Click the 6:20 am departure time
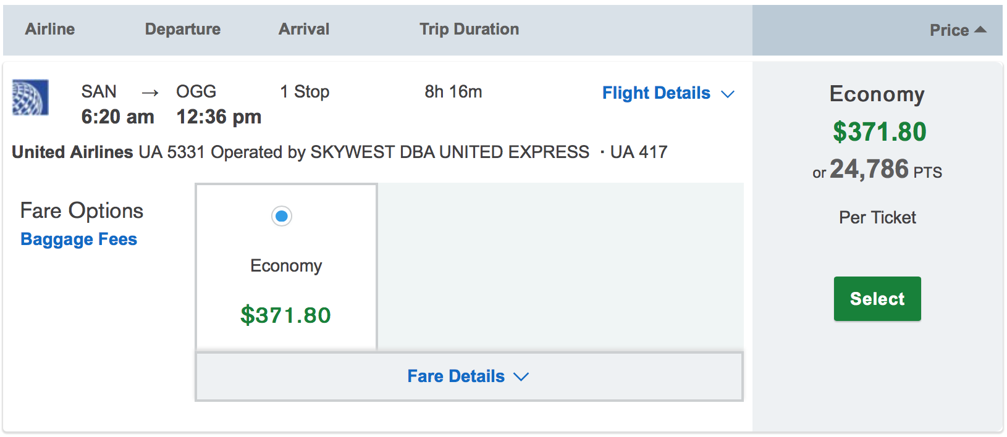 [x=118, y=117]
